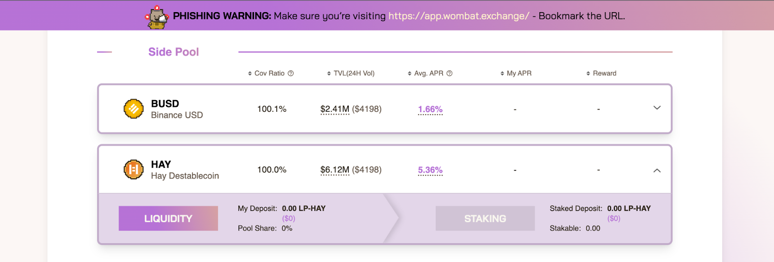This screenshot has height=262, width=774.
Task: Sort pools by Reward arrow icon
Action: pos(588,73)
